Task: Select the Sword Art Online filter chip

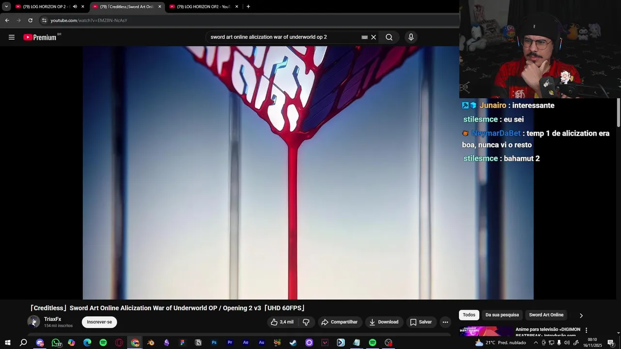Action: click(x=546, y=315)
